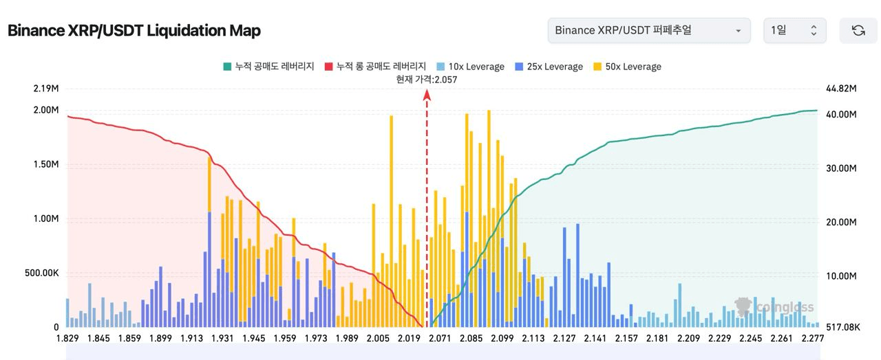Click the 2.085 price axis label
Image resolution: width=881 pixels, height=360 pixels.
pos(471,338)
